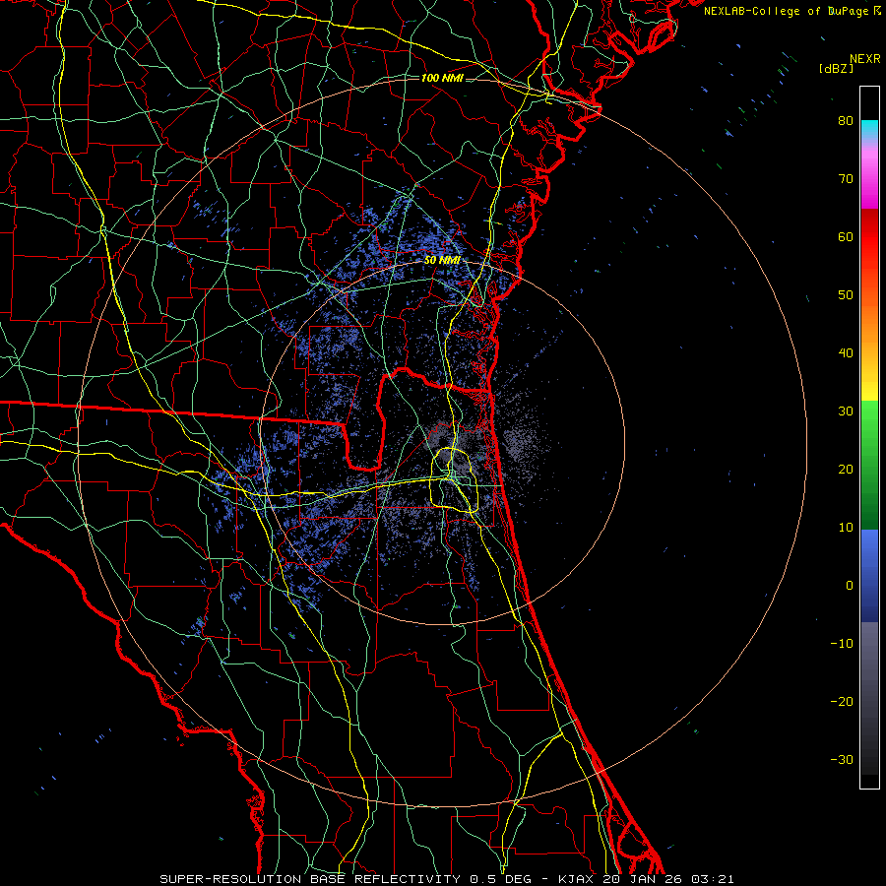Click the -30 dBZ legend value

(x=842, y=759)
